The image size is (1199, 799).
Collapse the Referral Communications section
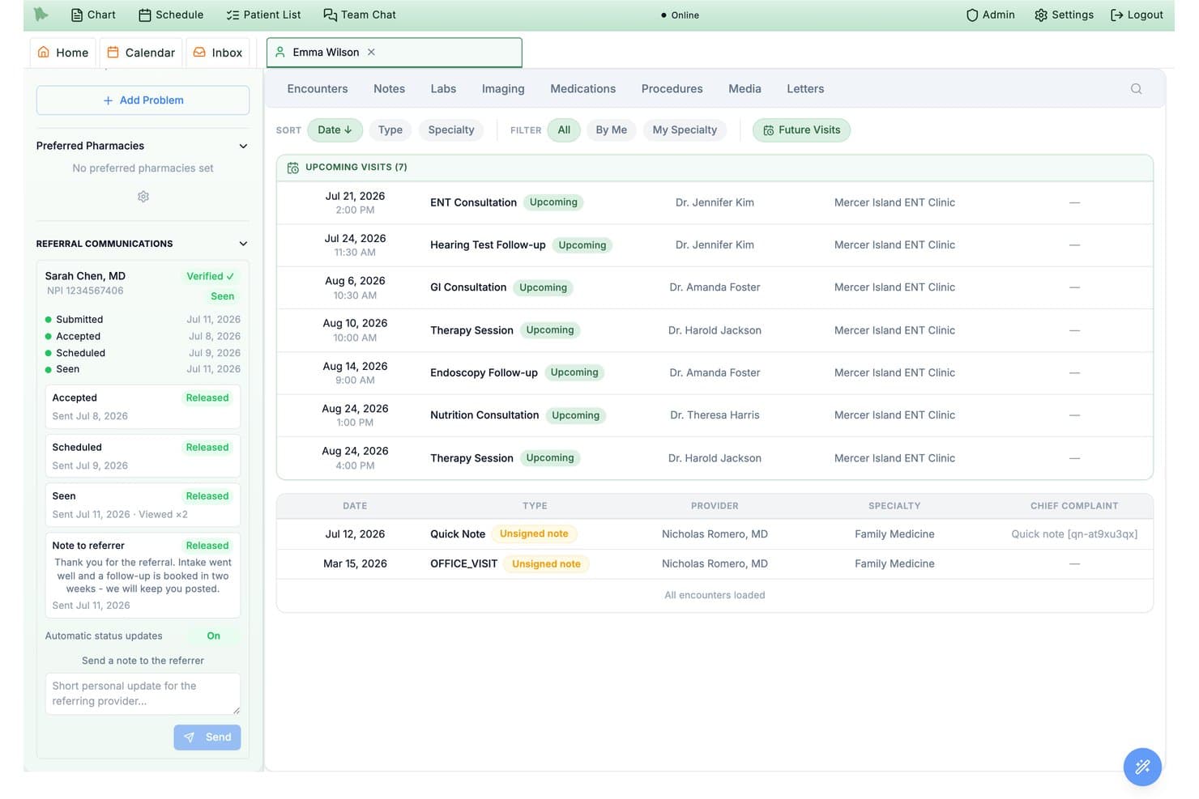coord(243,244)
